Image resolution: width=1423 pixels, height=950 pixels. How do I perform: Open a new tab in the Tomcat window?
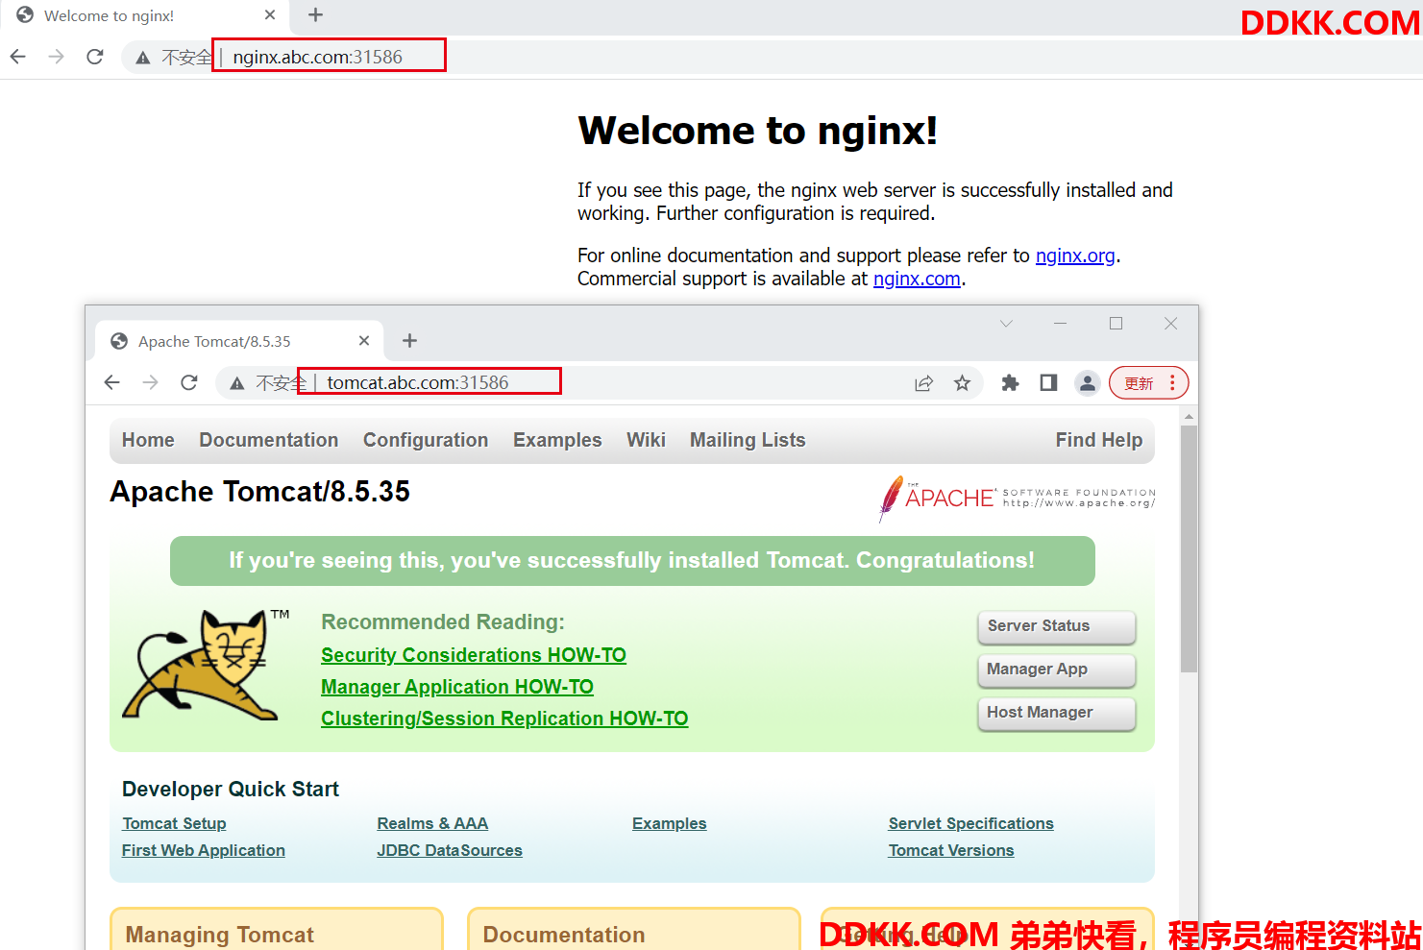pos(409,341)
